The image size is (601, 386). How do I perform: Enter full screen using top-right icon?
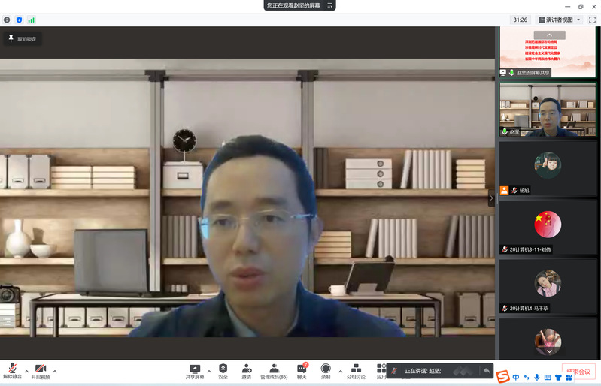point(592,20)
